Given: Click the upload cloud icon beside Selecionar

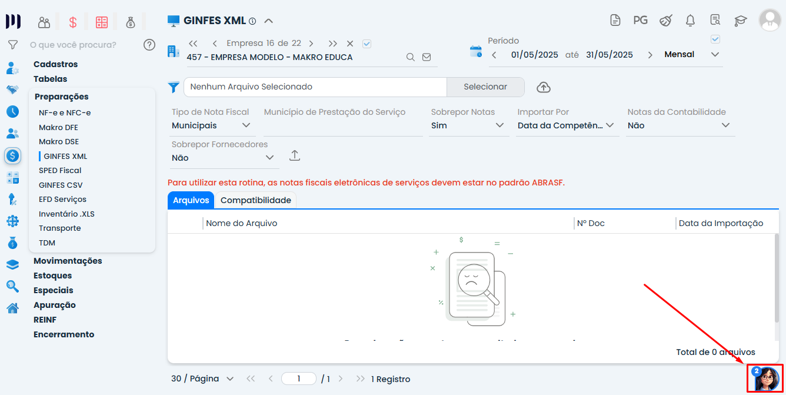Looking at the screenshot, I should 543,87.
